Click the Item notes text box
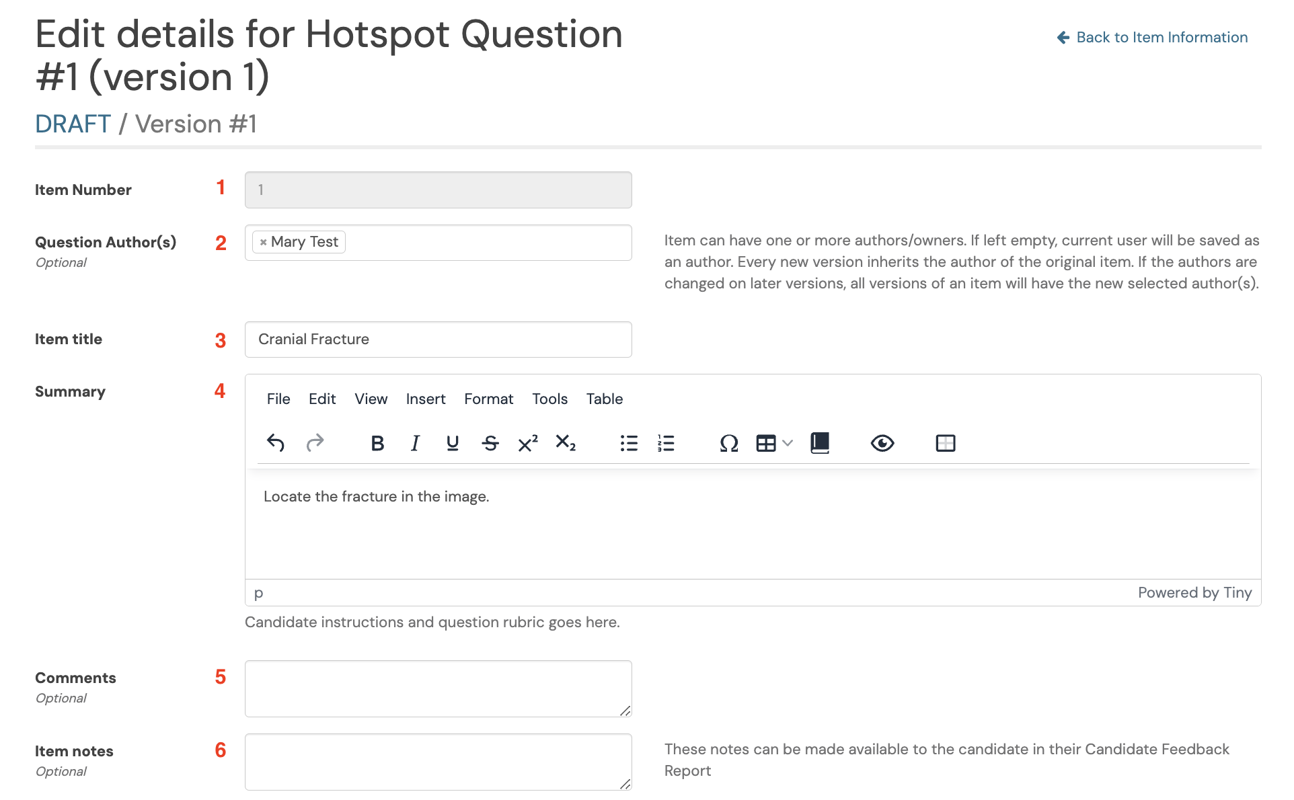 tap(438, 762)
